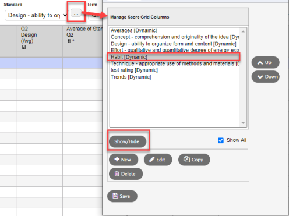
Task: Create a New score grid column
Action: [124, 160]
